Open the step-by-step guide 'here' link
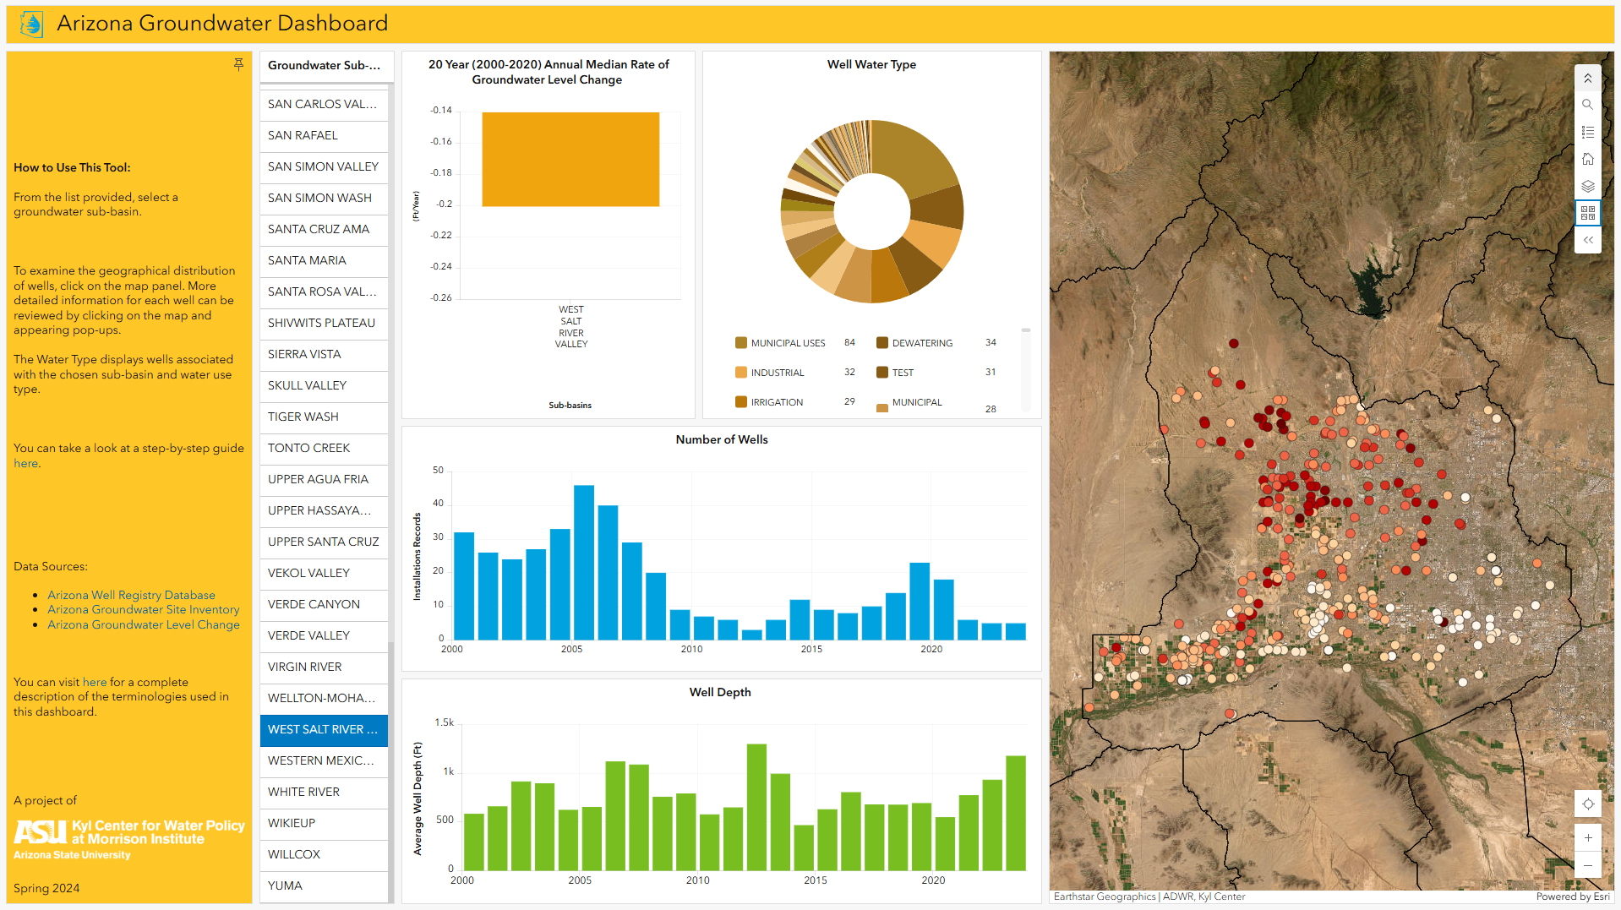The width and height of the screenshot is (1621, 910). tap(25, 463)
